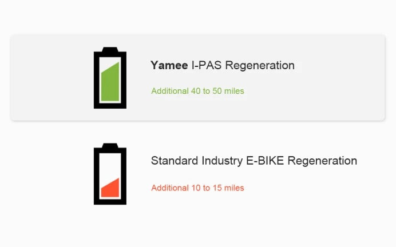Click the word "miles" in the red text

pos(234,188)
